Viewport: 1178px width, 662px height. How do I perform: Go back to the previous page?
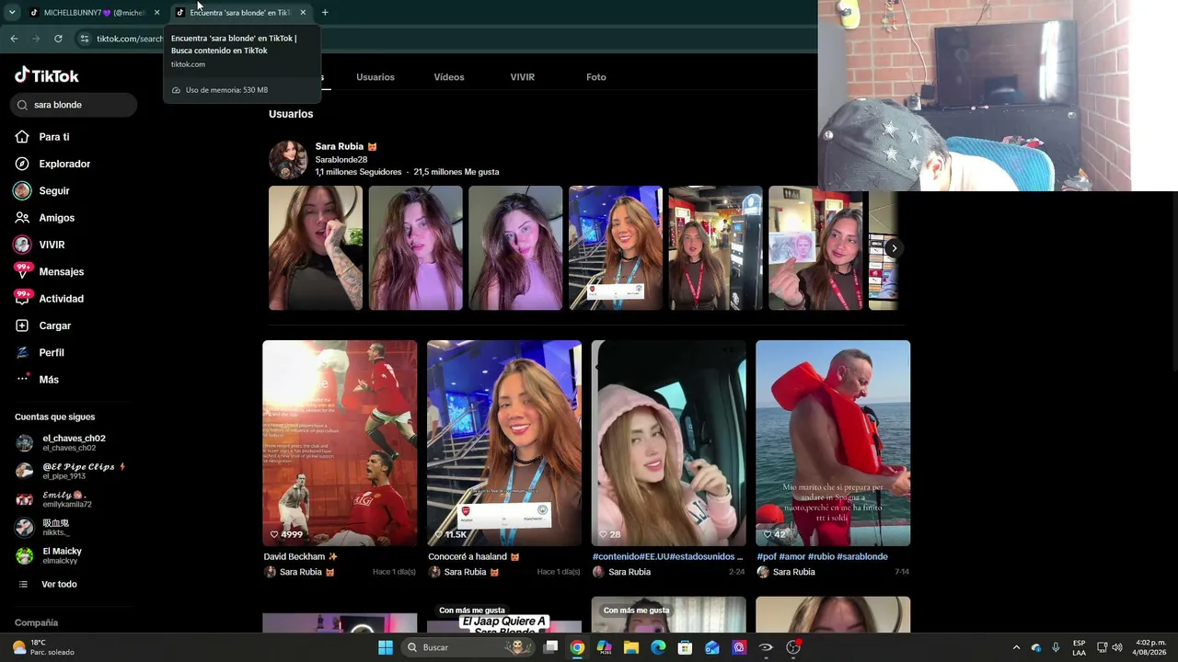pyautogui.click(x=14, y=39)
